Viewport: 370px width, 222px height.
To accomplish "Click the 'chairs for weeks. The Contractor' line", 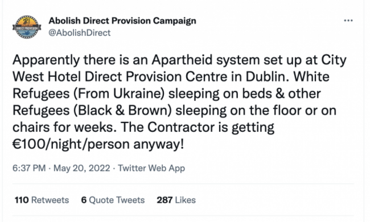I will pyautogui.click(x=143, y=128).
